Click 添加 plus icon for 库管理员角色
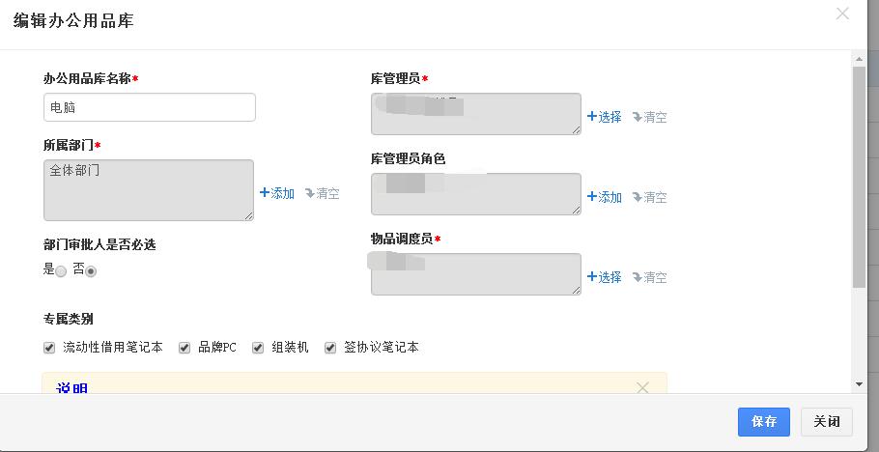879x452 pixels. click(592, 197)
